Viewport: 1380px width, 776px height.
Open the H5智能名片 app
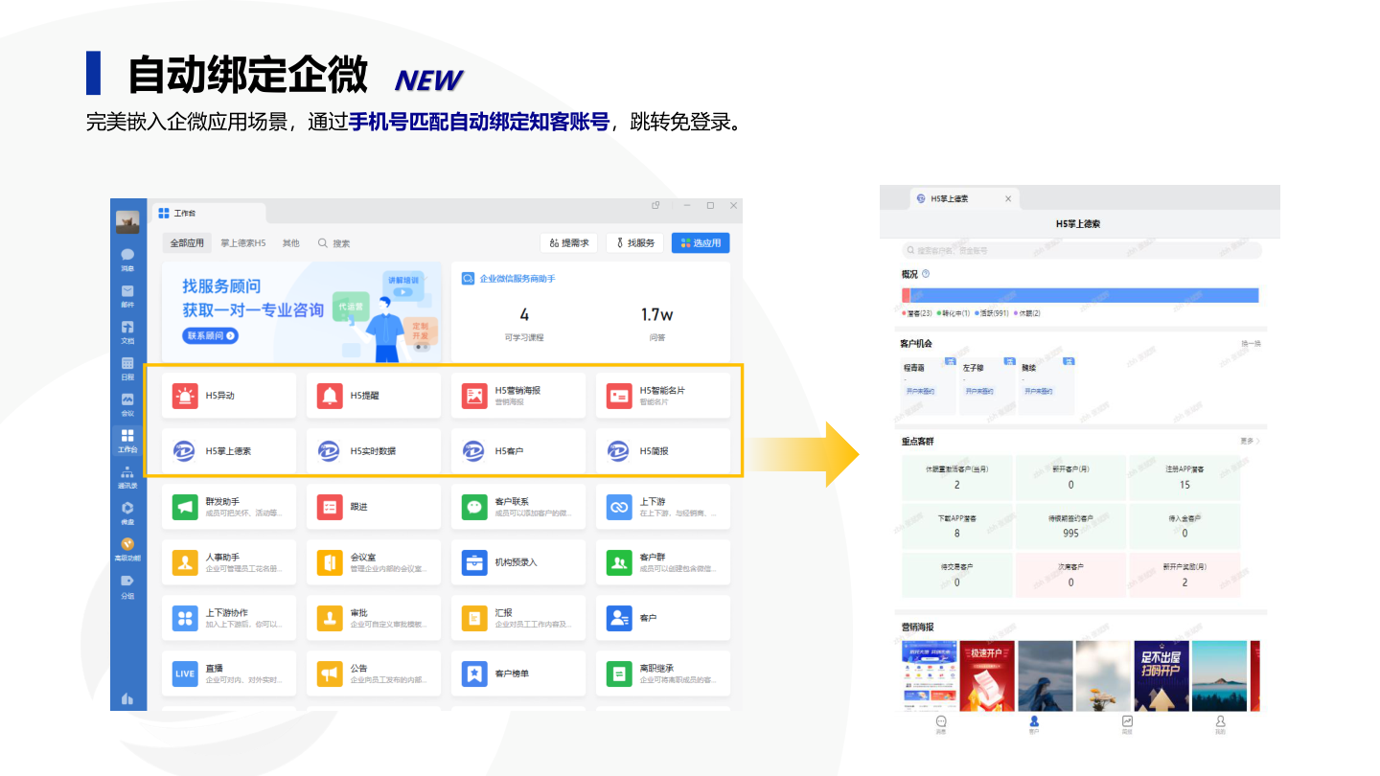663,396
